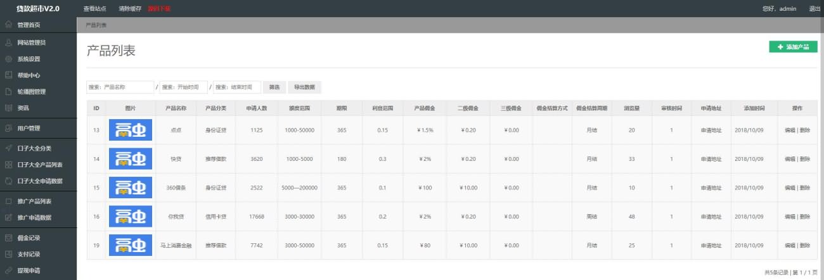824x280 pixels.
Task: Click the icon beside 资讯 in the sidebar
Action: coord(8,108)
